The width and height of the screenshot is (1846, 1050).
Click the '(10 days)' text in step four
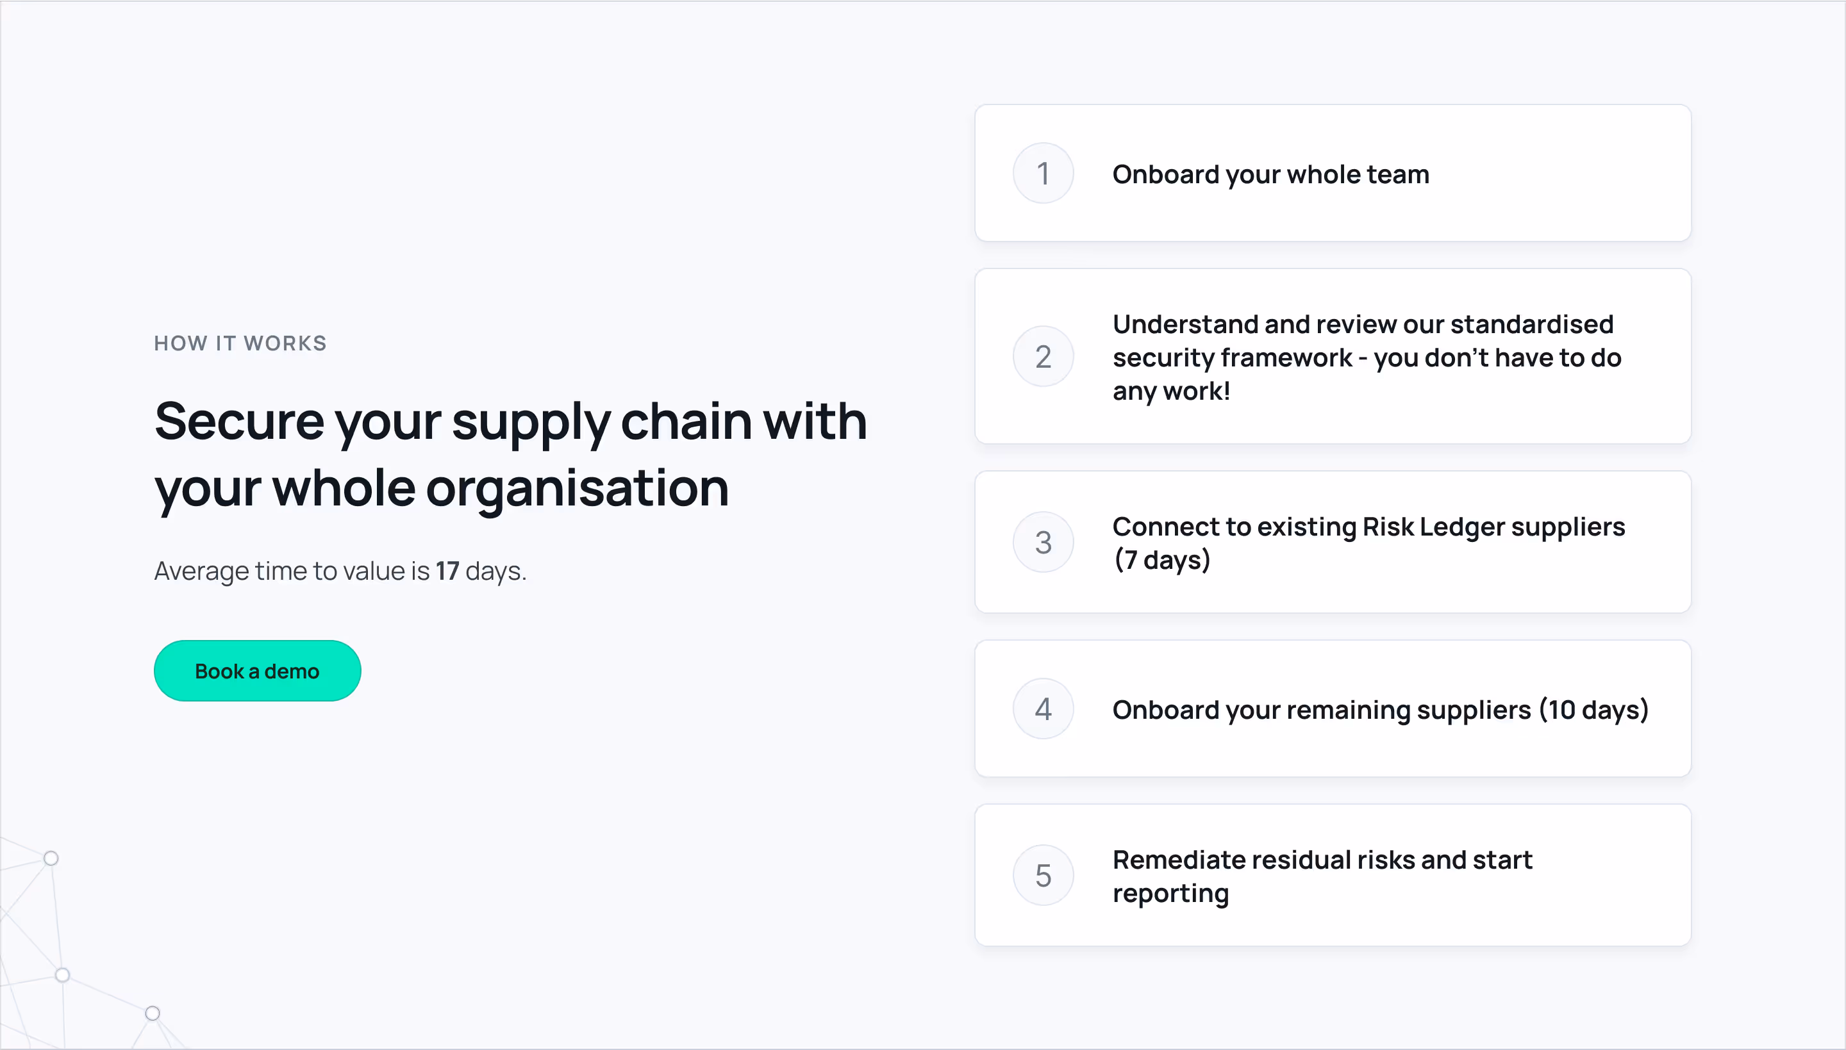(1593, 710)
